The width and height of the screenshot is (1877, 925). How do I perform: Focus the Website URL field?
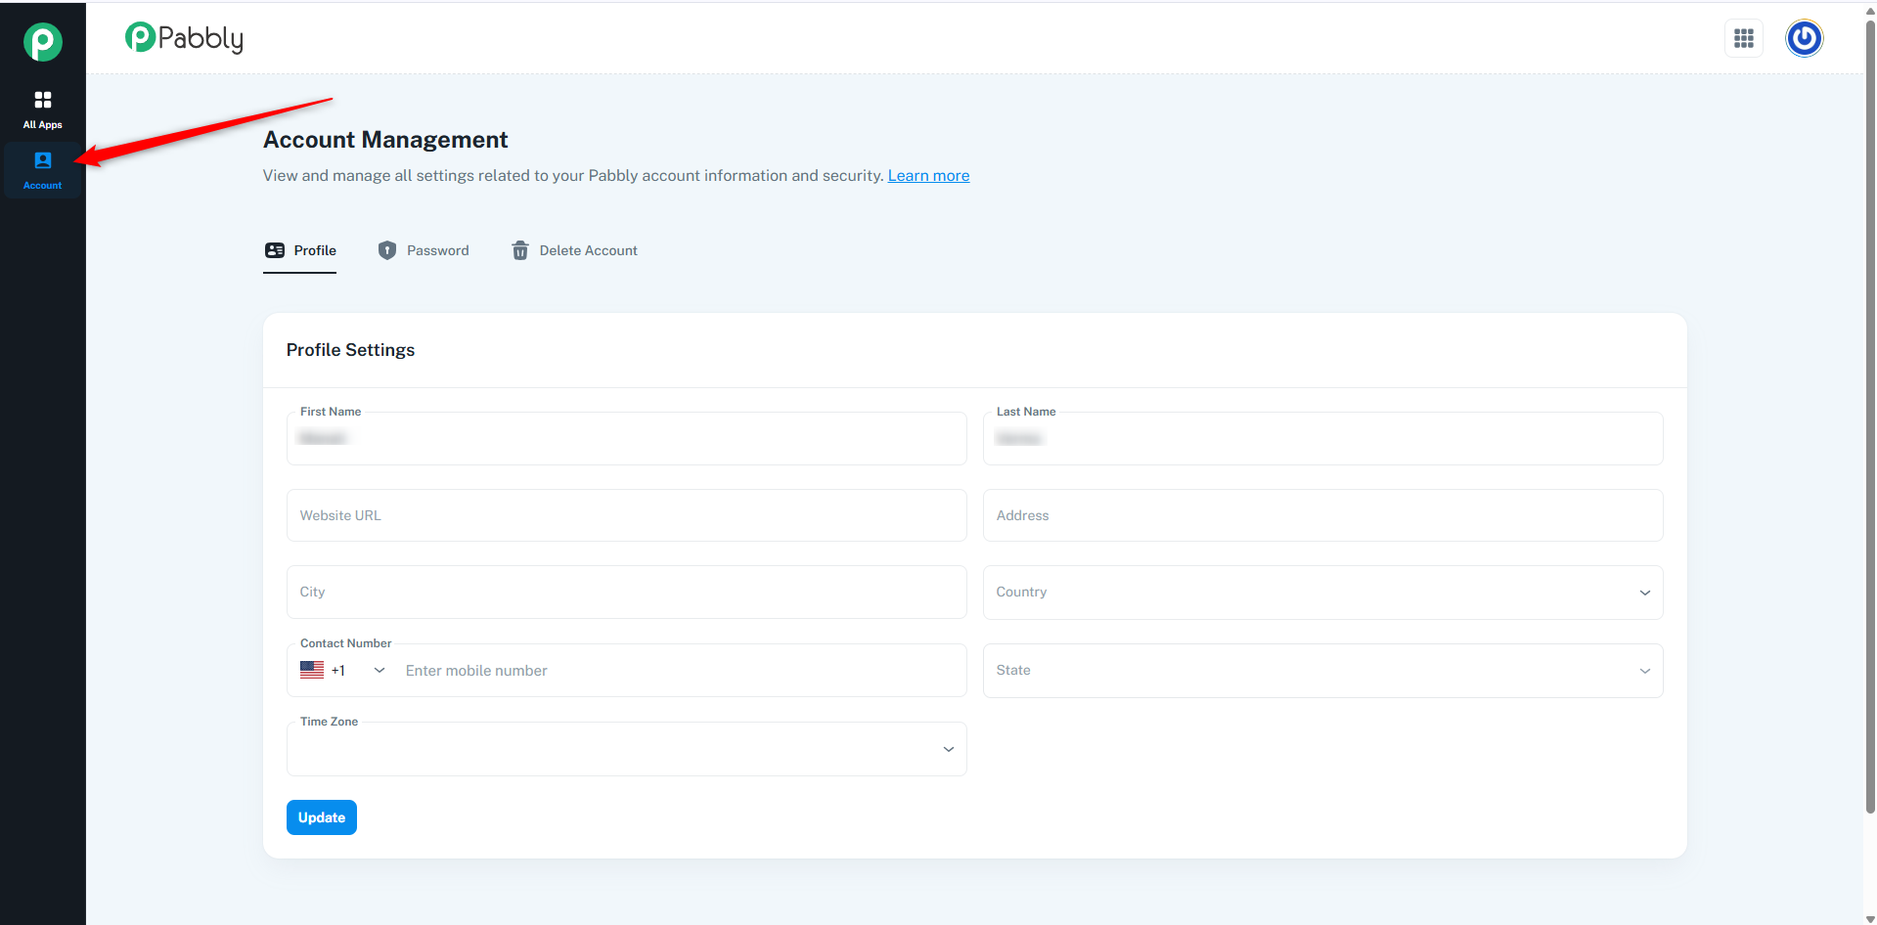(x=626, y=515)
